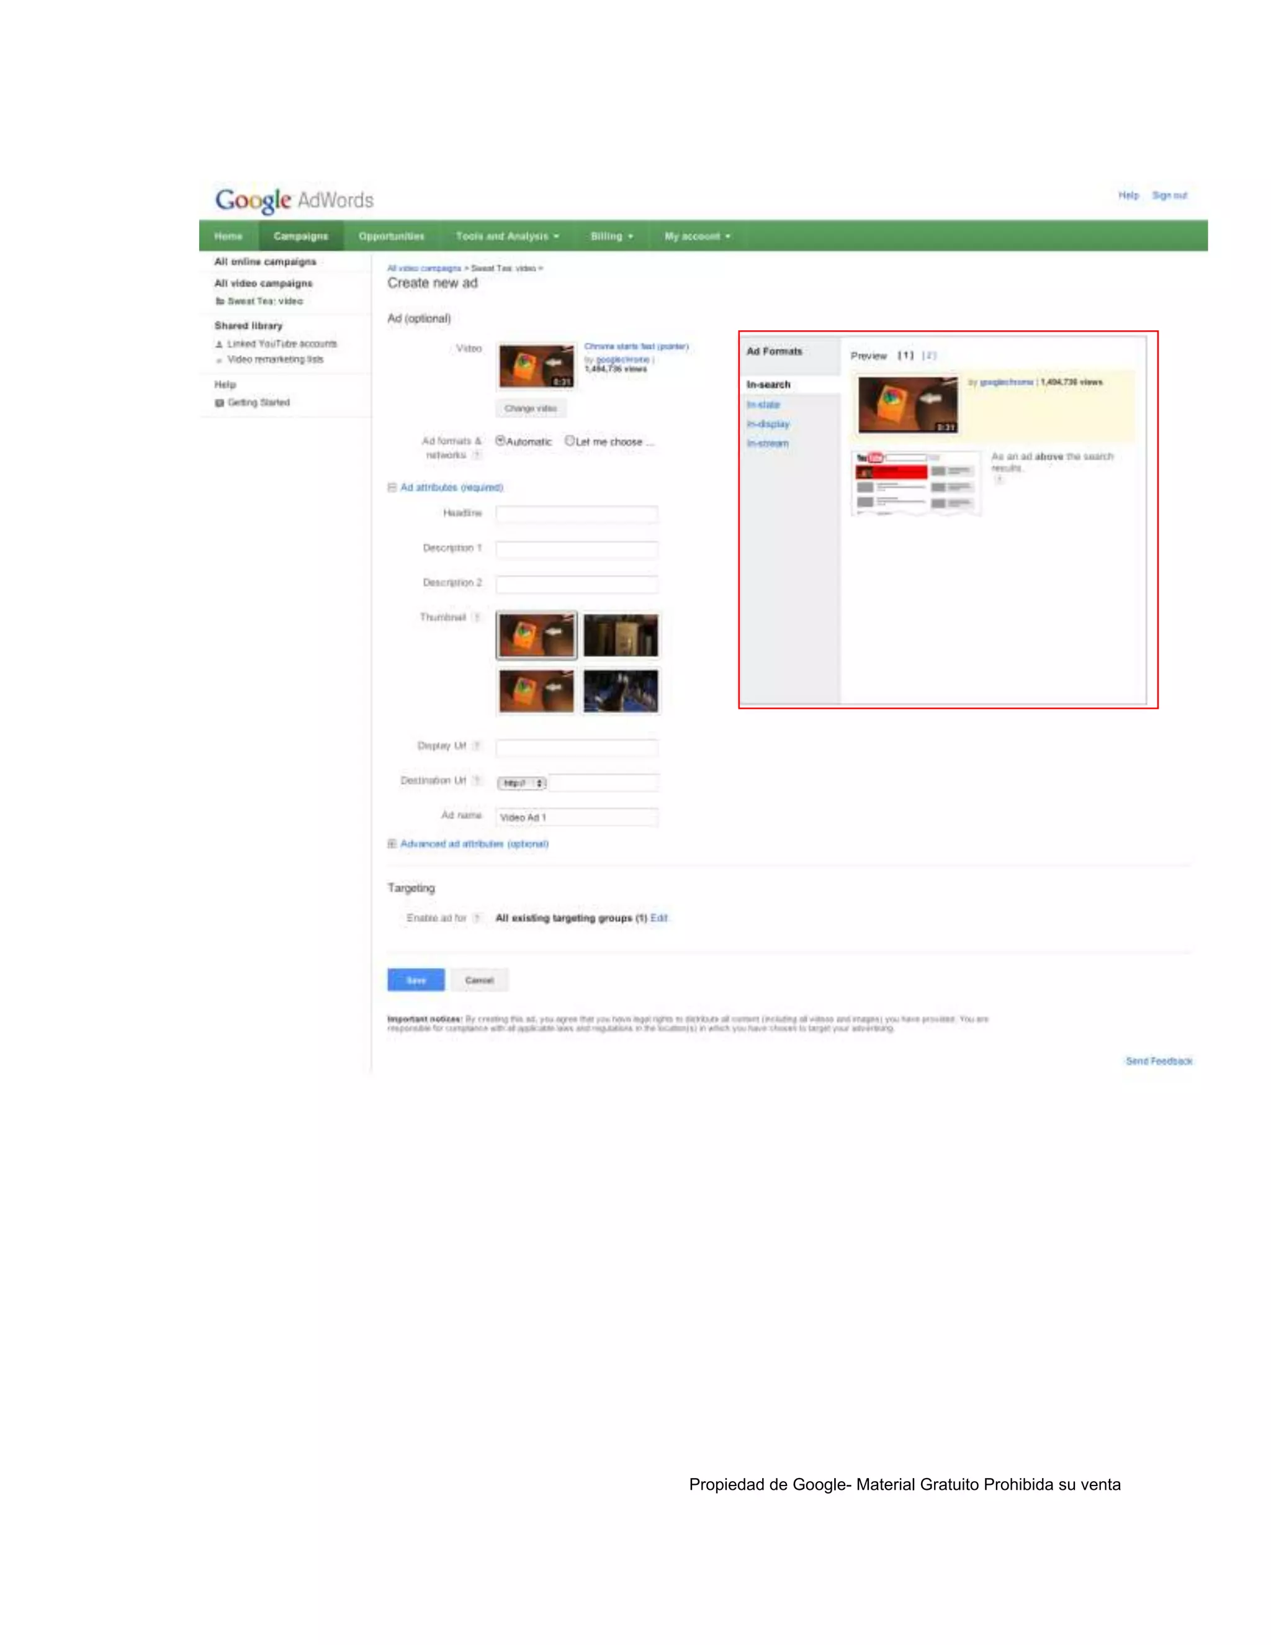Click Edit next to All existing targeting groups
This screenshot has height=1645, width=1271.
[659, 918]
